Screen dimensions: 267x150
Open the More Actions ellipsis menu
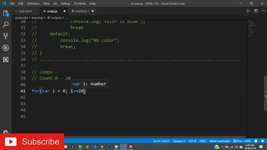coord(263,11)
